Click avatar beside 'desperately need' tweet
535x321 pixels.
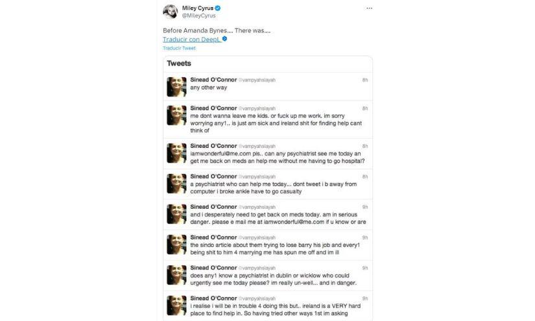pos(176,214)
